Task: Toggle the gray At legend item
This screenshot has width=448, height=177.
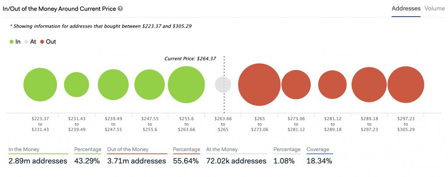Action: click(30, 42)
